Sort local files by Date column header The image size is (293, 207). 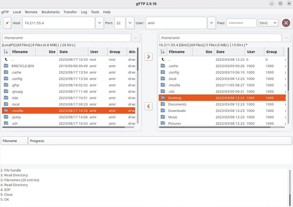click(x=64, y=52)
